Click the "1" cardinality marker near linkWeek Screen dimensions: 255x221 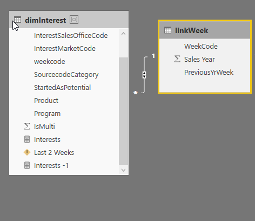[153, 56]
